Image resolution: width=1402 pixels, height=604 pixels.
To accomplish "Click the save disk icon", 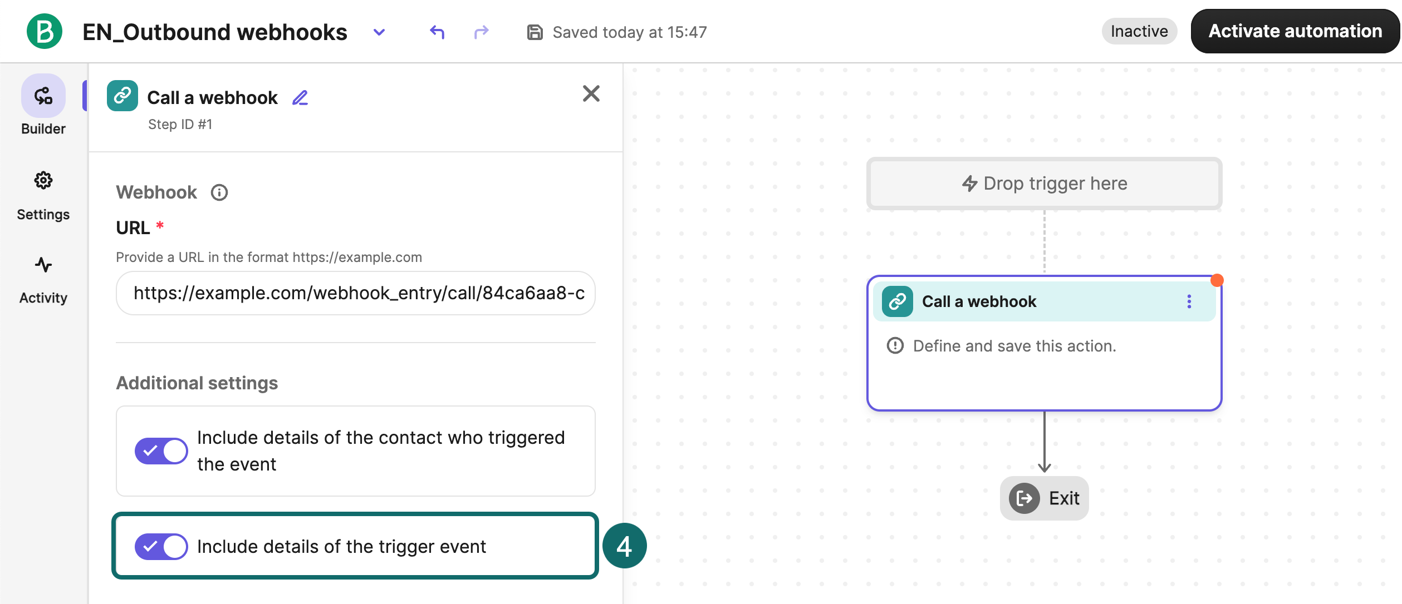I will tap(534, 32).
